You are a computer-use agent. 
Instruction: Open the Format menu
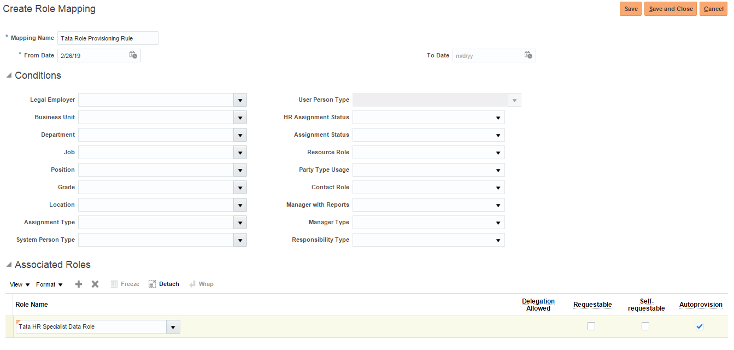pos(49,284)
